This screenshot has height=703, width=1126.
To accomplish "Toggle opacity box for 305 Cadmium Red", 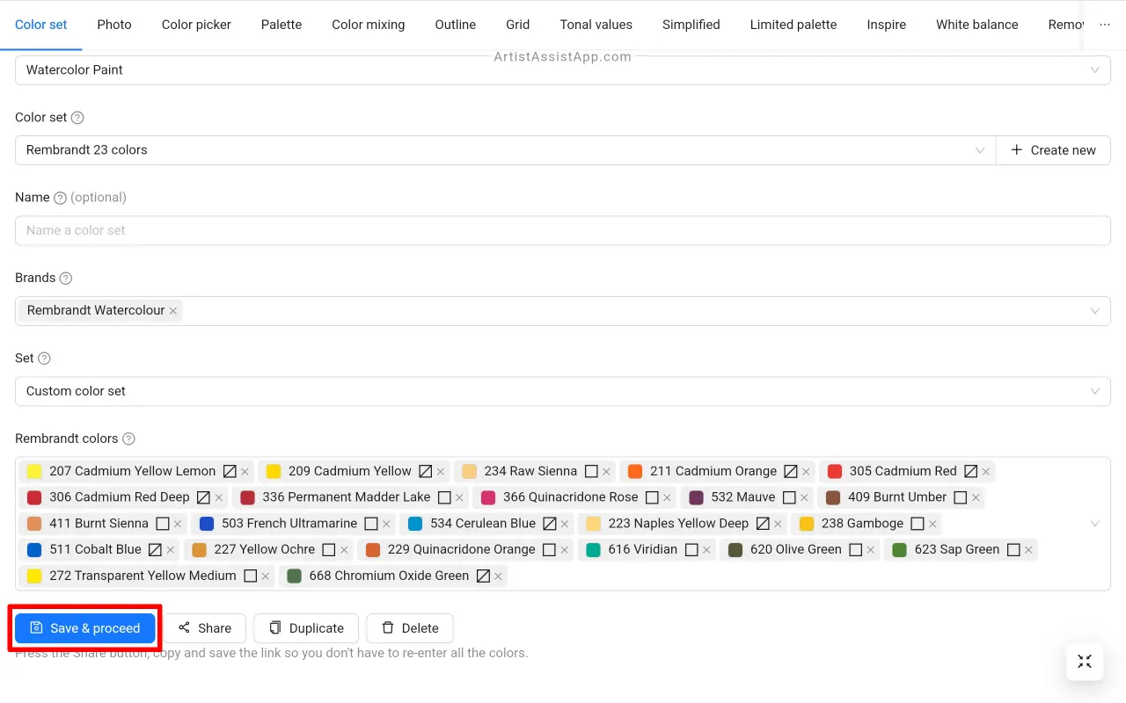I will (971, 471).
